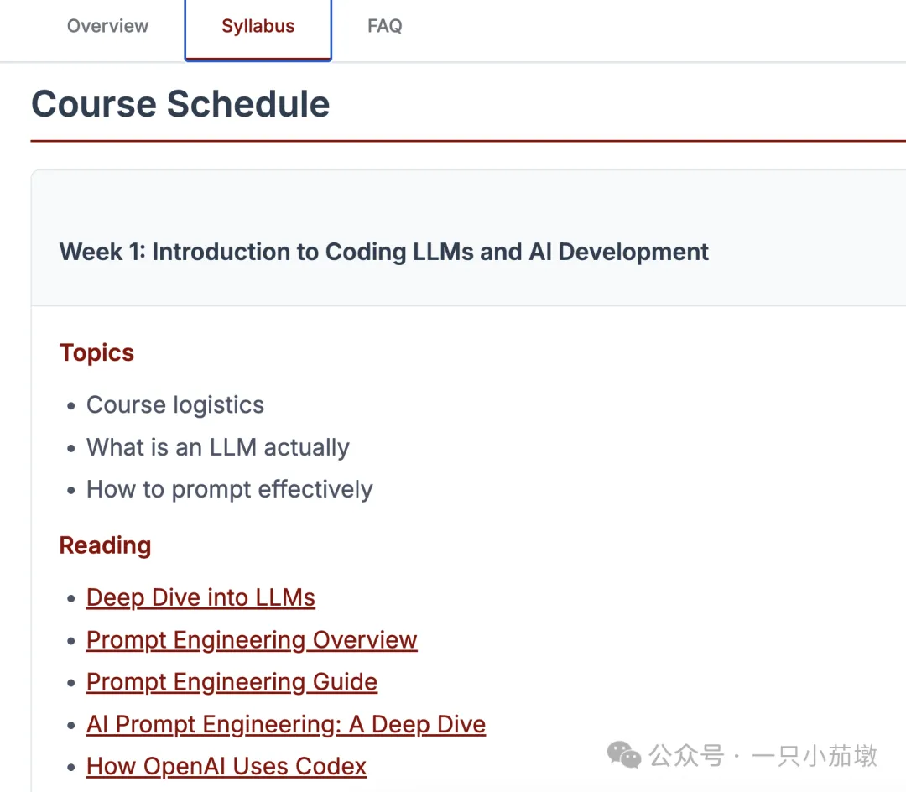Click the How to prompt effectively item
906x792 pixels.
(230, 490)
